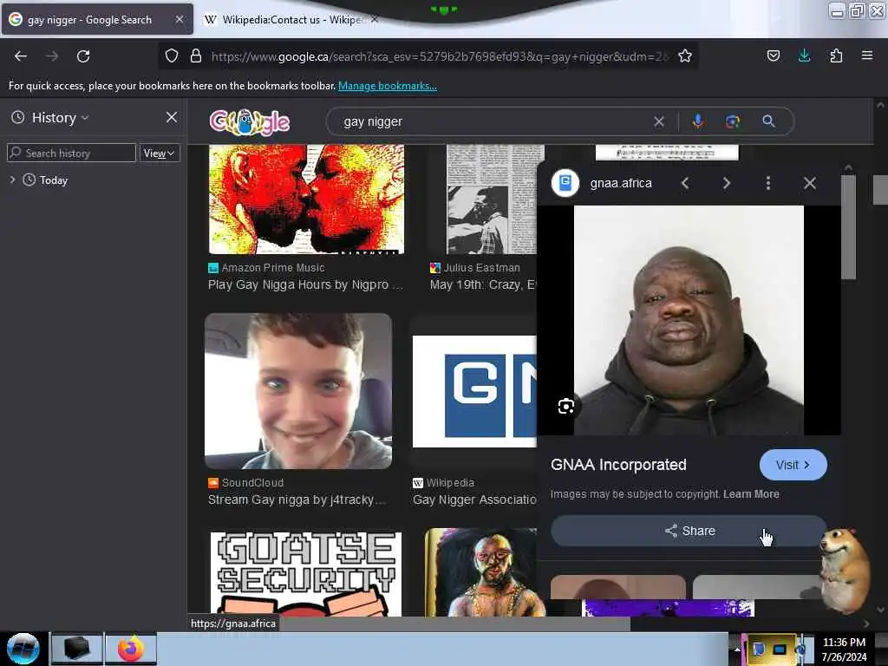
Task: Open the Amazon Prime Music result caption
Action: (x=305, y=284)
